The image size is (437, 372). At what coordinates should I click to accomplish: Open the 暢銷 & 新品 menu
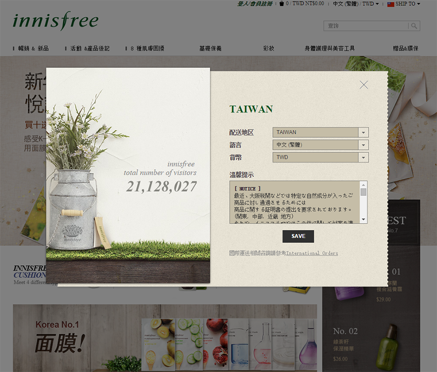point(34,49)
